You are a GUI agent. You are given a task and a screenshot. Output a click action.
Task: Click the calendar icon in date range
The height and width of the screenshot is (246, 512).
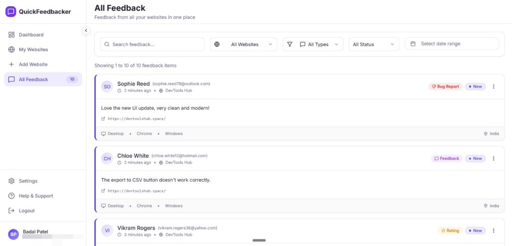coord(413,44)
